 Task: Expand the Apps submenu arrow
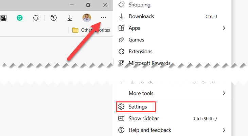coord(224,28)
